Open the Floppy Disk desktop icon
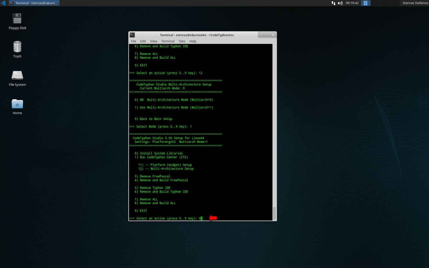 click(17, 21)
